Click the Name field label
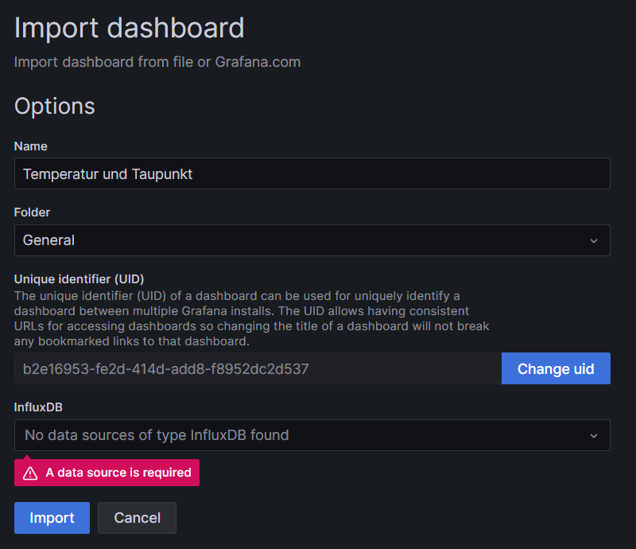This screenshot has width=636, height=549. click(x=31, y=146)
